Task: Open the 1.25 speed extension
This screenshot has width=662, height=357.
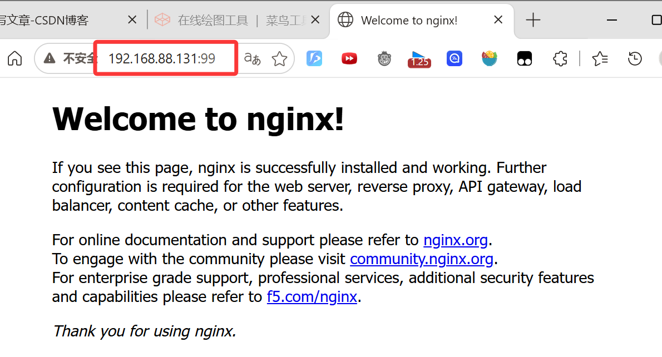Action: click(x=419, y=59)
